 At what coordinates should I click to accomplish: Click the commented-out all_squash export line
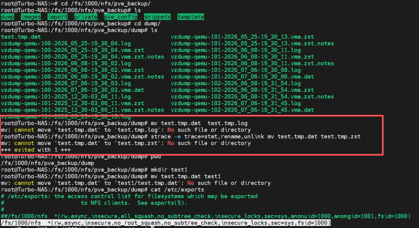coord(206,216)
